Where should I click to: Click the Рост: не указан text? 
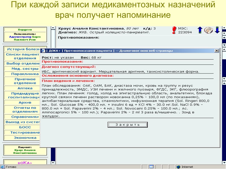(x=58, y=57)
